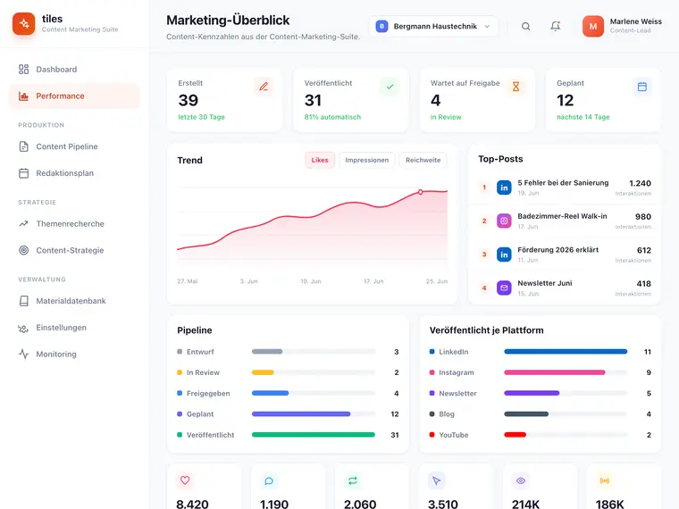The image size is (679, 509).
Task: Click the Content Pipeline document icon
Action: [x=24, y=146]
